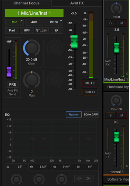130x186 pixels.
Task: Toggle the HF band power icon
Action: 78,167
